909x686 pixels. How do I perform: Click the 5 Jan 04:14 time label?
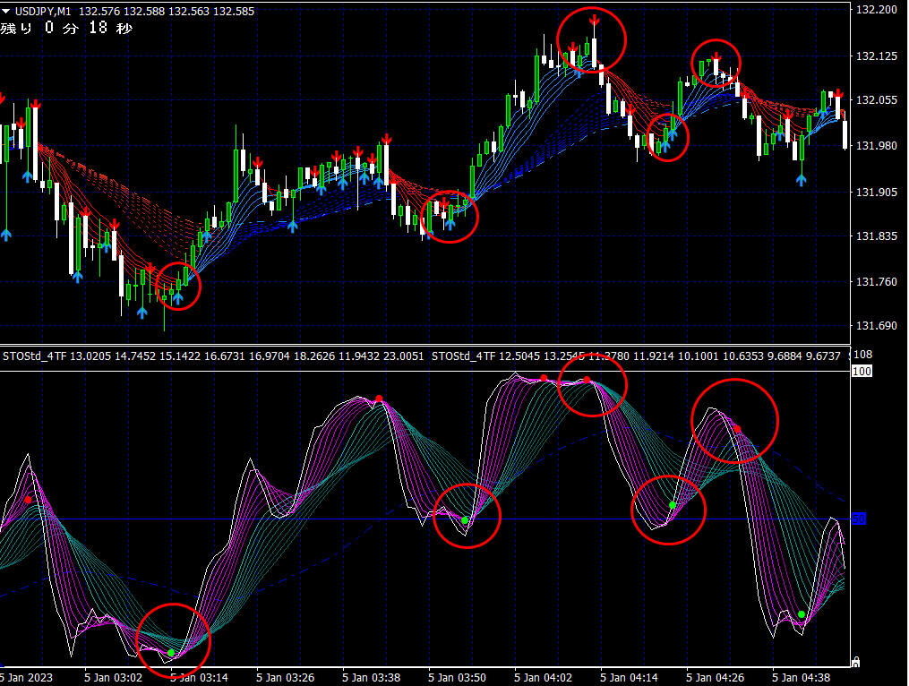(629, 677)
